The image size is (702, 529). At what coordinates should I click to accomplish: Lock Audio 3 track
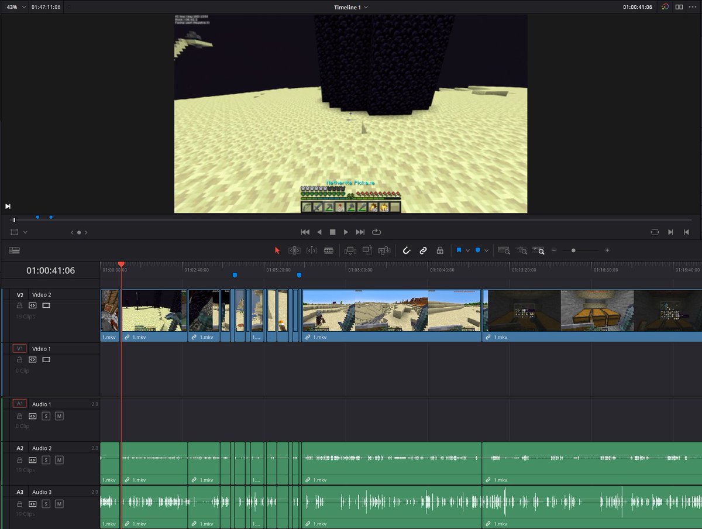coord(19,504)
